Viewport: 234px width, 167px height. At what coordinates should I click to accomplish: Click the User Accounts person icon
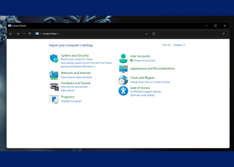coord(123,58)
